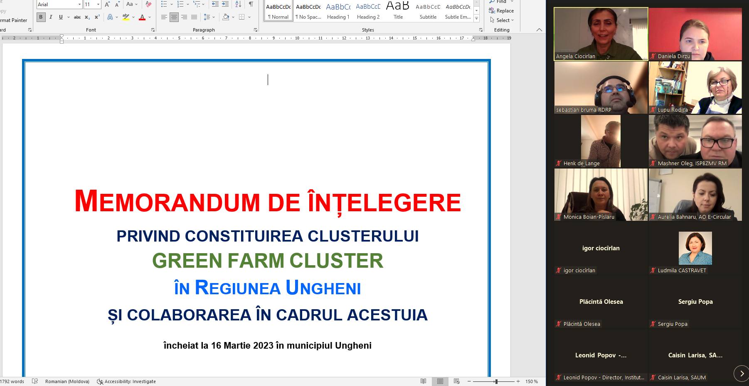Toggle Italic formatting
749x386 pixels.
pyautogui.click(x=51, y=17)
